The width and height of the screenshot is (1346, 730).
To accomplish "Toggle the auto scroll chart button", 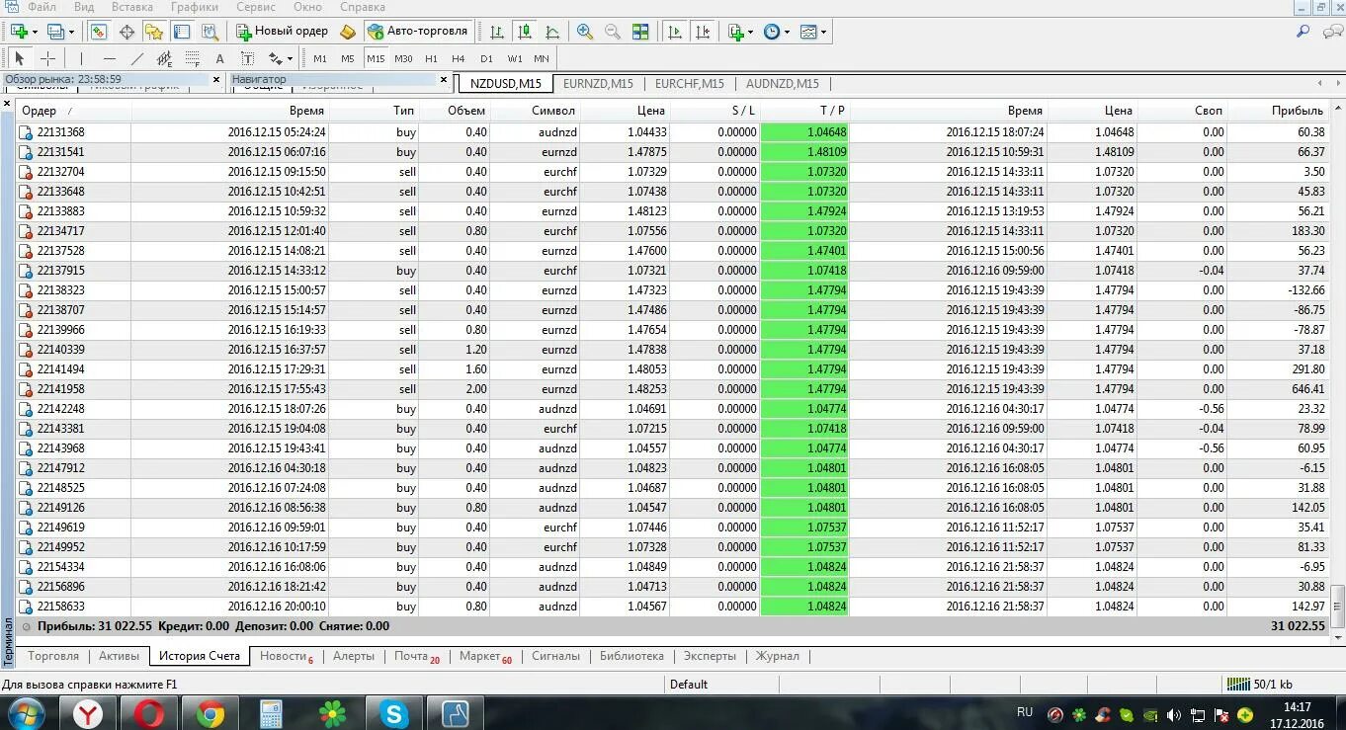I will [675, 32].
